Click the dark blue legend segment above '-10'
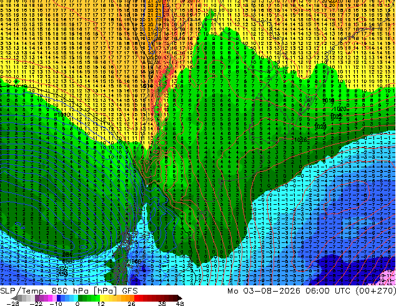The height and width of the screenshot is (306, 396). pyautogui.click(x=59, y=298)
